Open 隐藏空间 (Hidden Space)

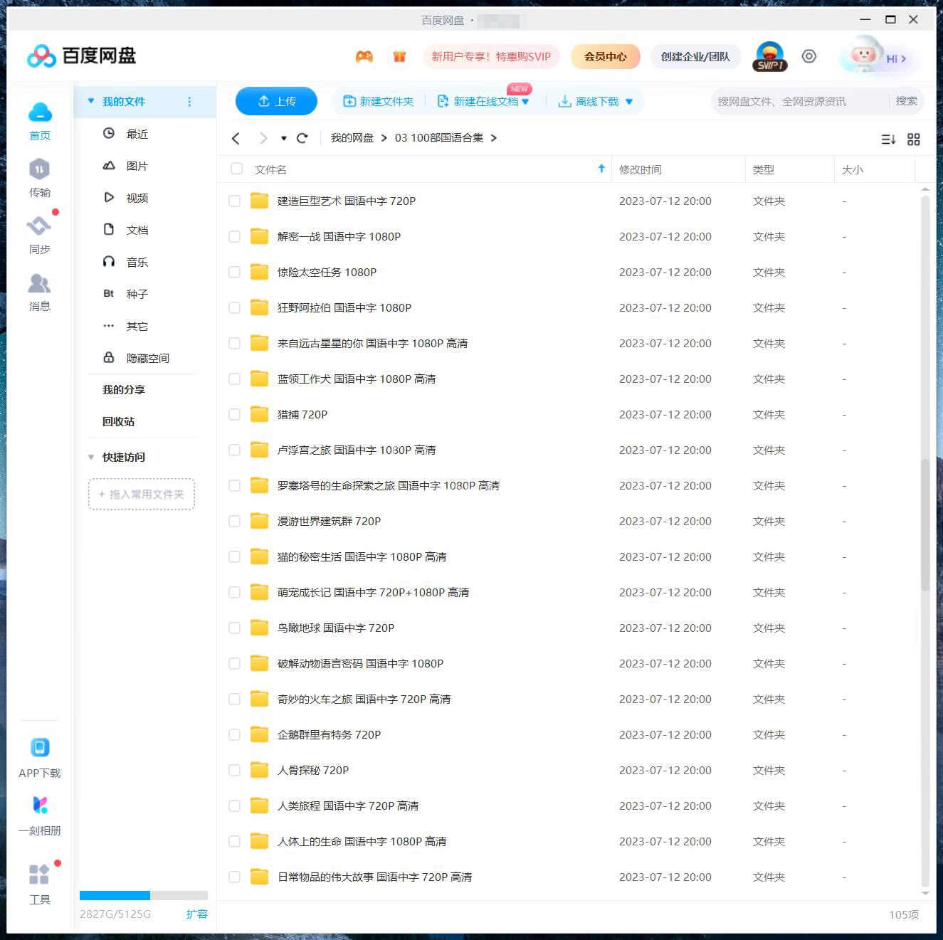point(147,357)
